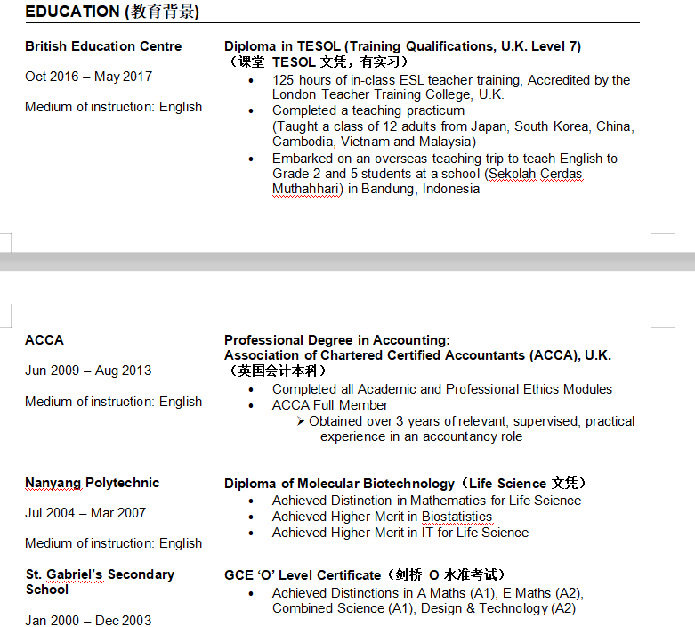
Task: Click the ACCA institution heading
Action: coord(44,340)
